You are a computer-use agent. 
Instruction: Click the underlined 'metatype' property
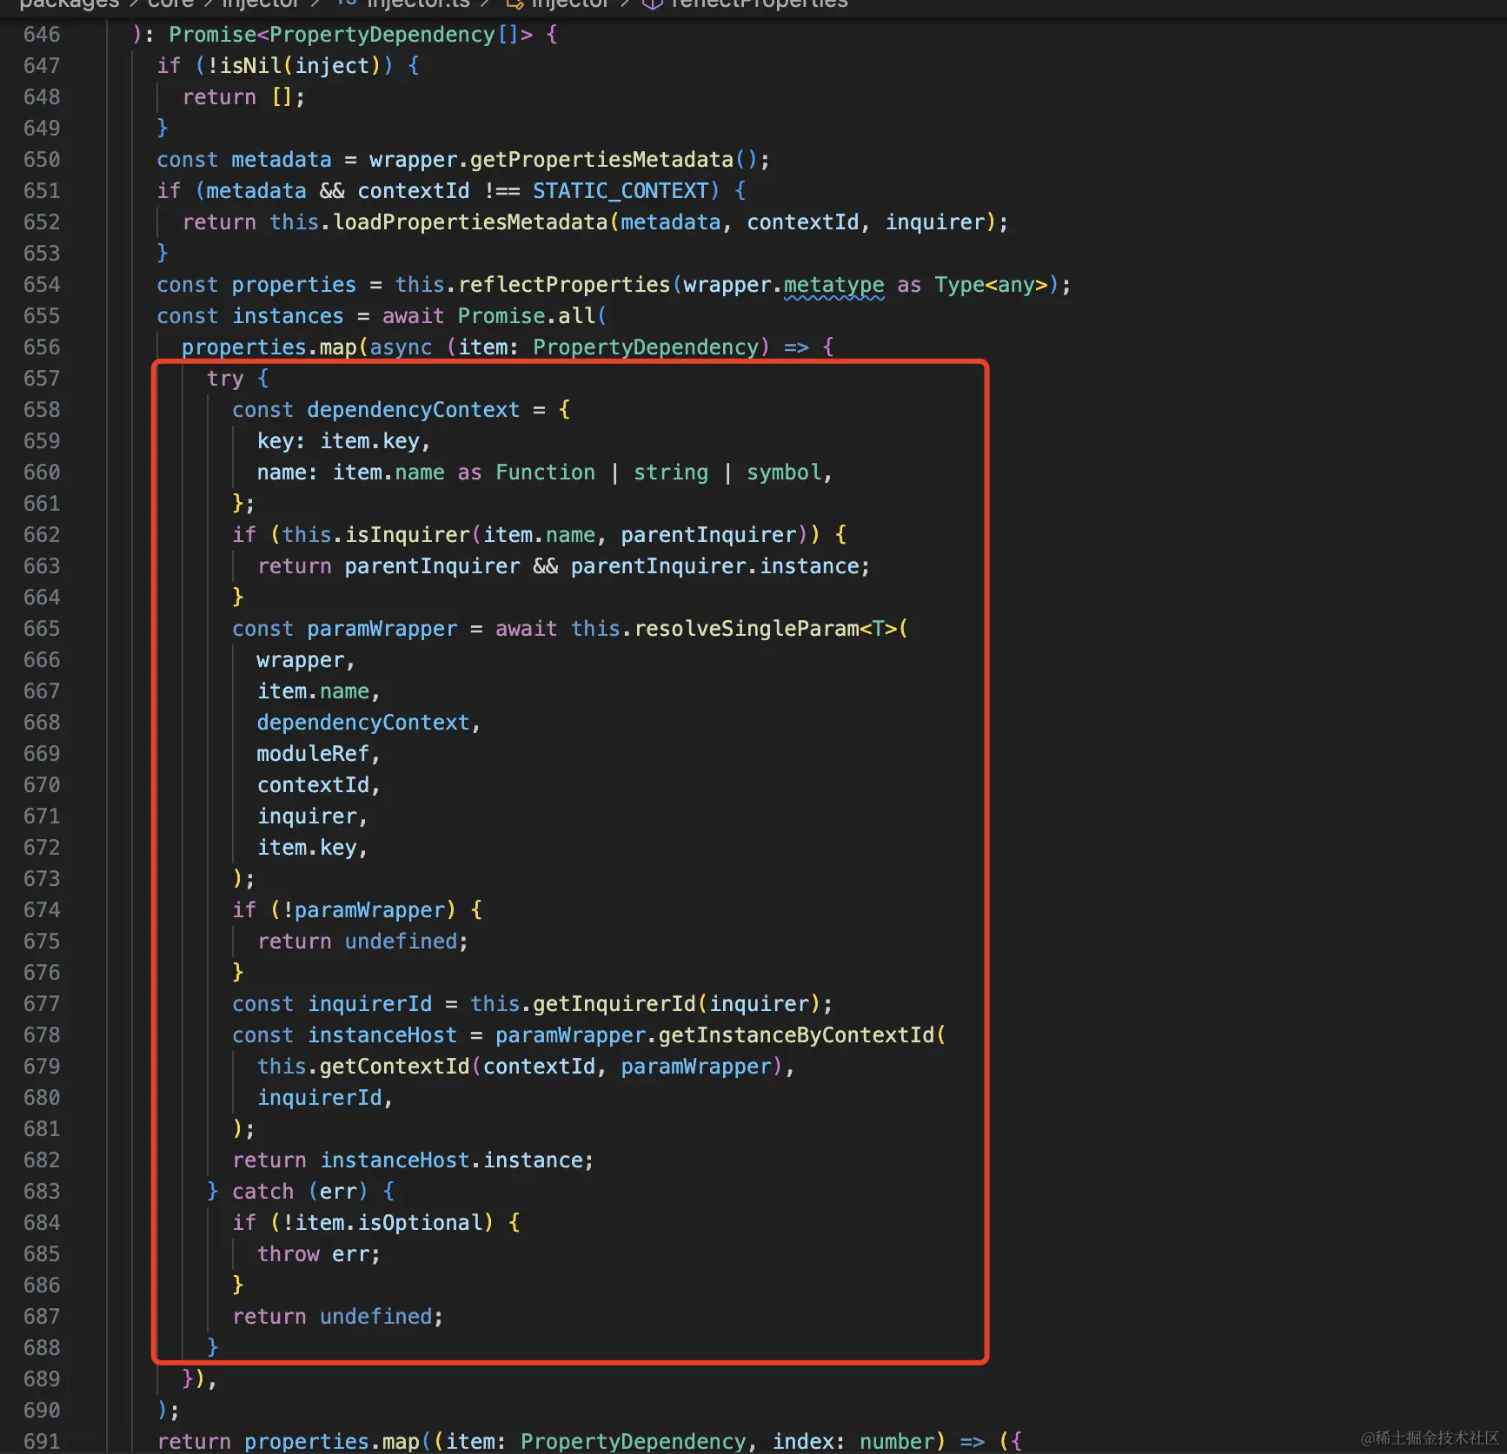(833, 285)
